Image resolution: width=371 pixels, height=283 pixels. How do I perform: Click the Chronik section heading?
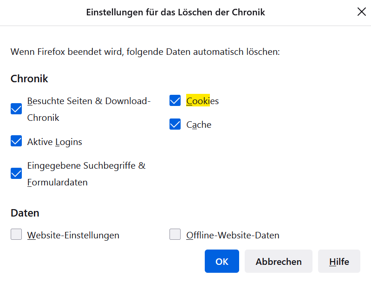coord(29,79)
